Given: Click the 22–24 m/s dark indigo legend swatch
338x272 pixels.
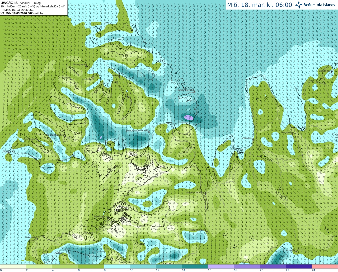Looking at the screenshot, I should click(299, 266).
